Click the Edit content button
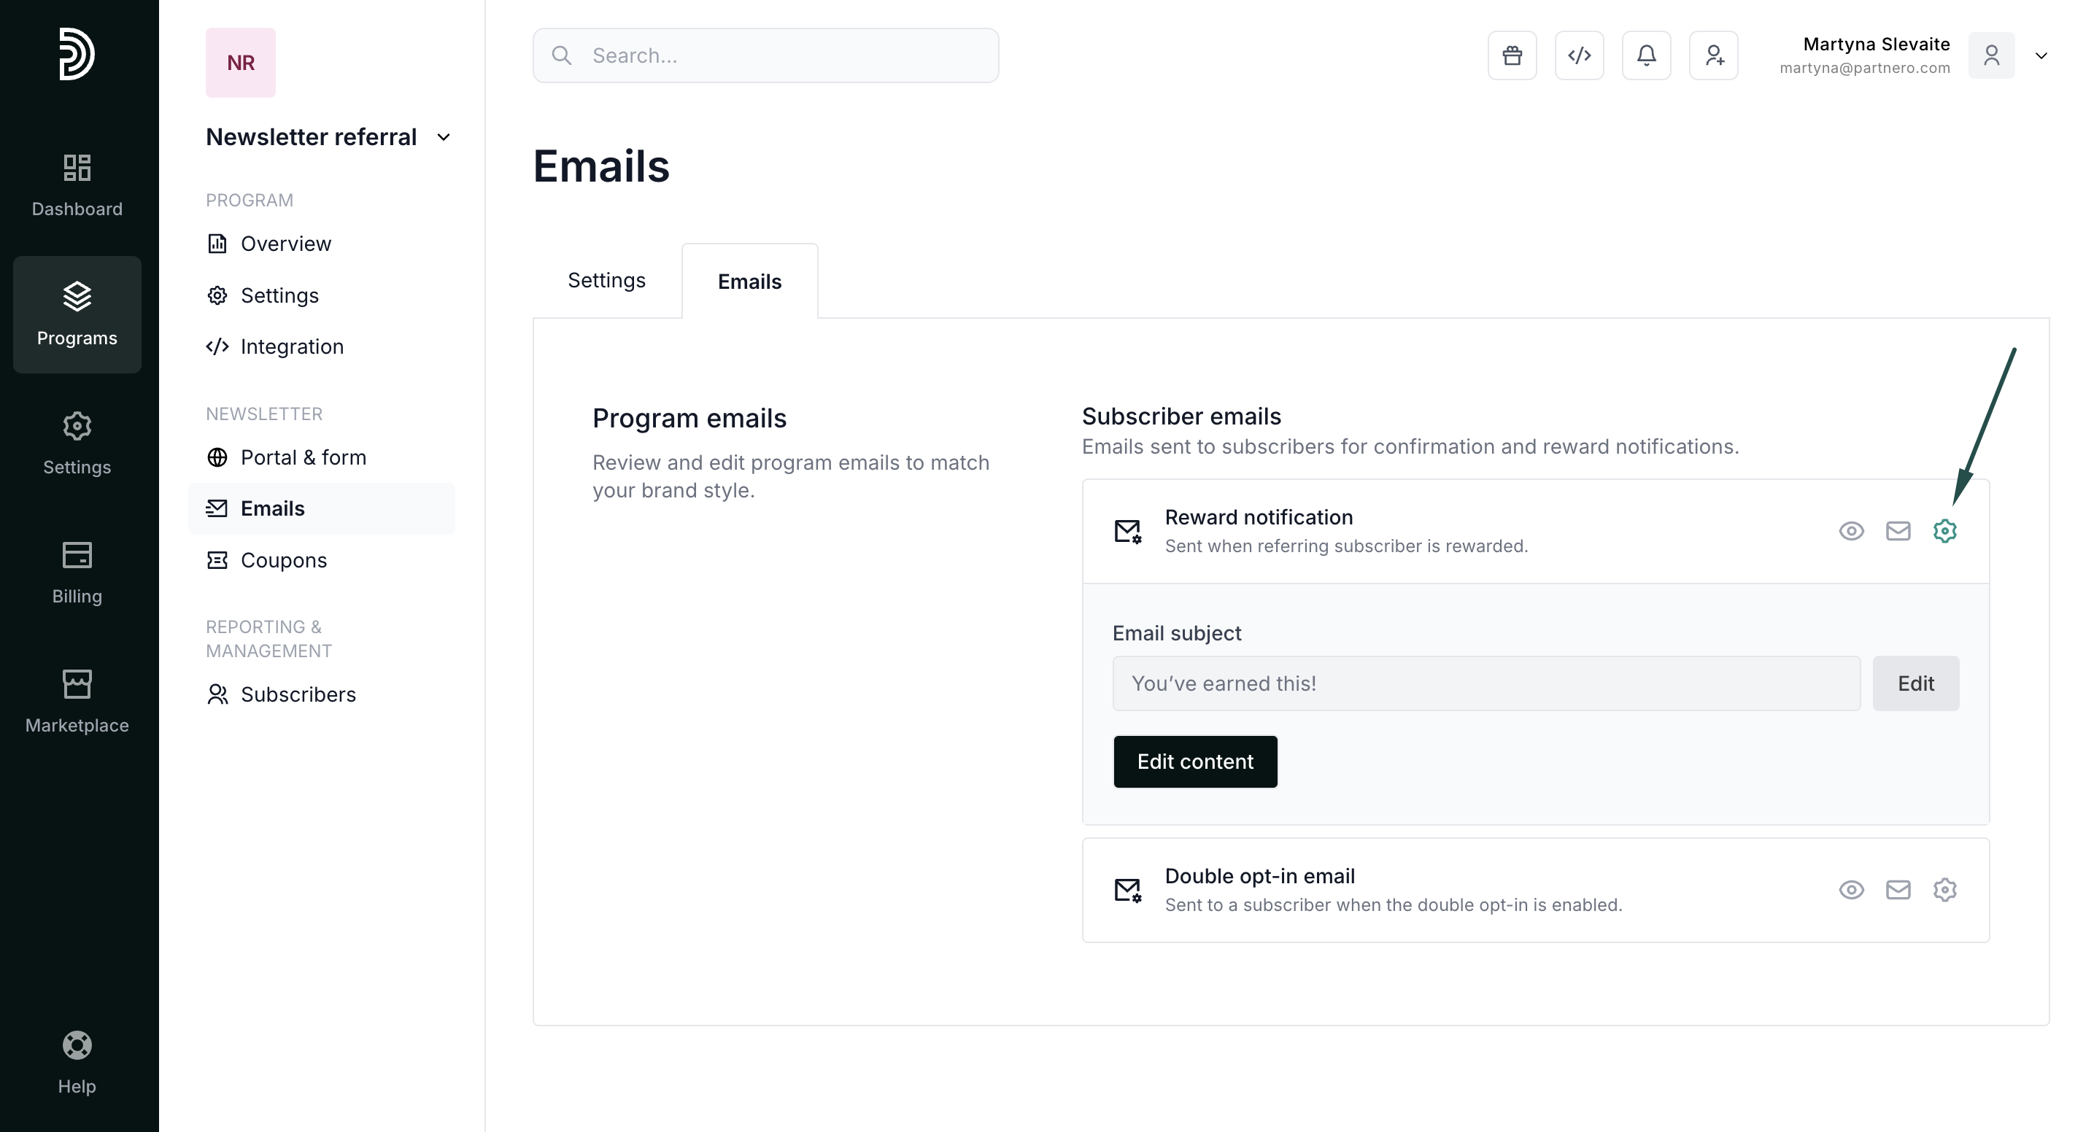This screenshot has height=1132, width=2094. 1195,761
